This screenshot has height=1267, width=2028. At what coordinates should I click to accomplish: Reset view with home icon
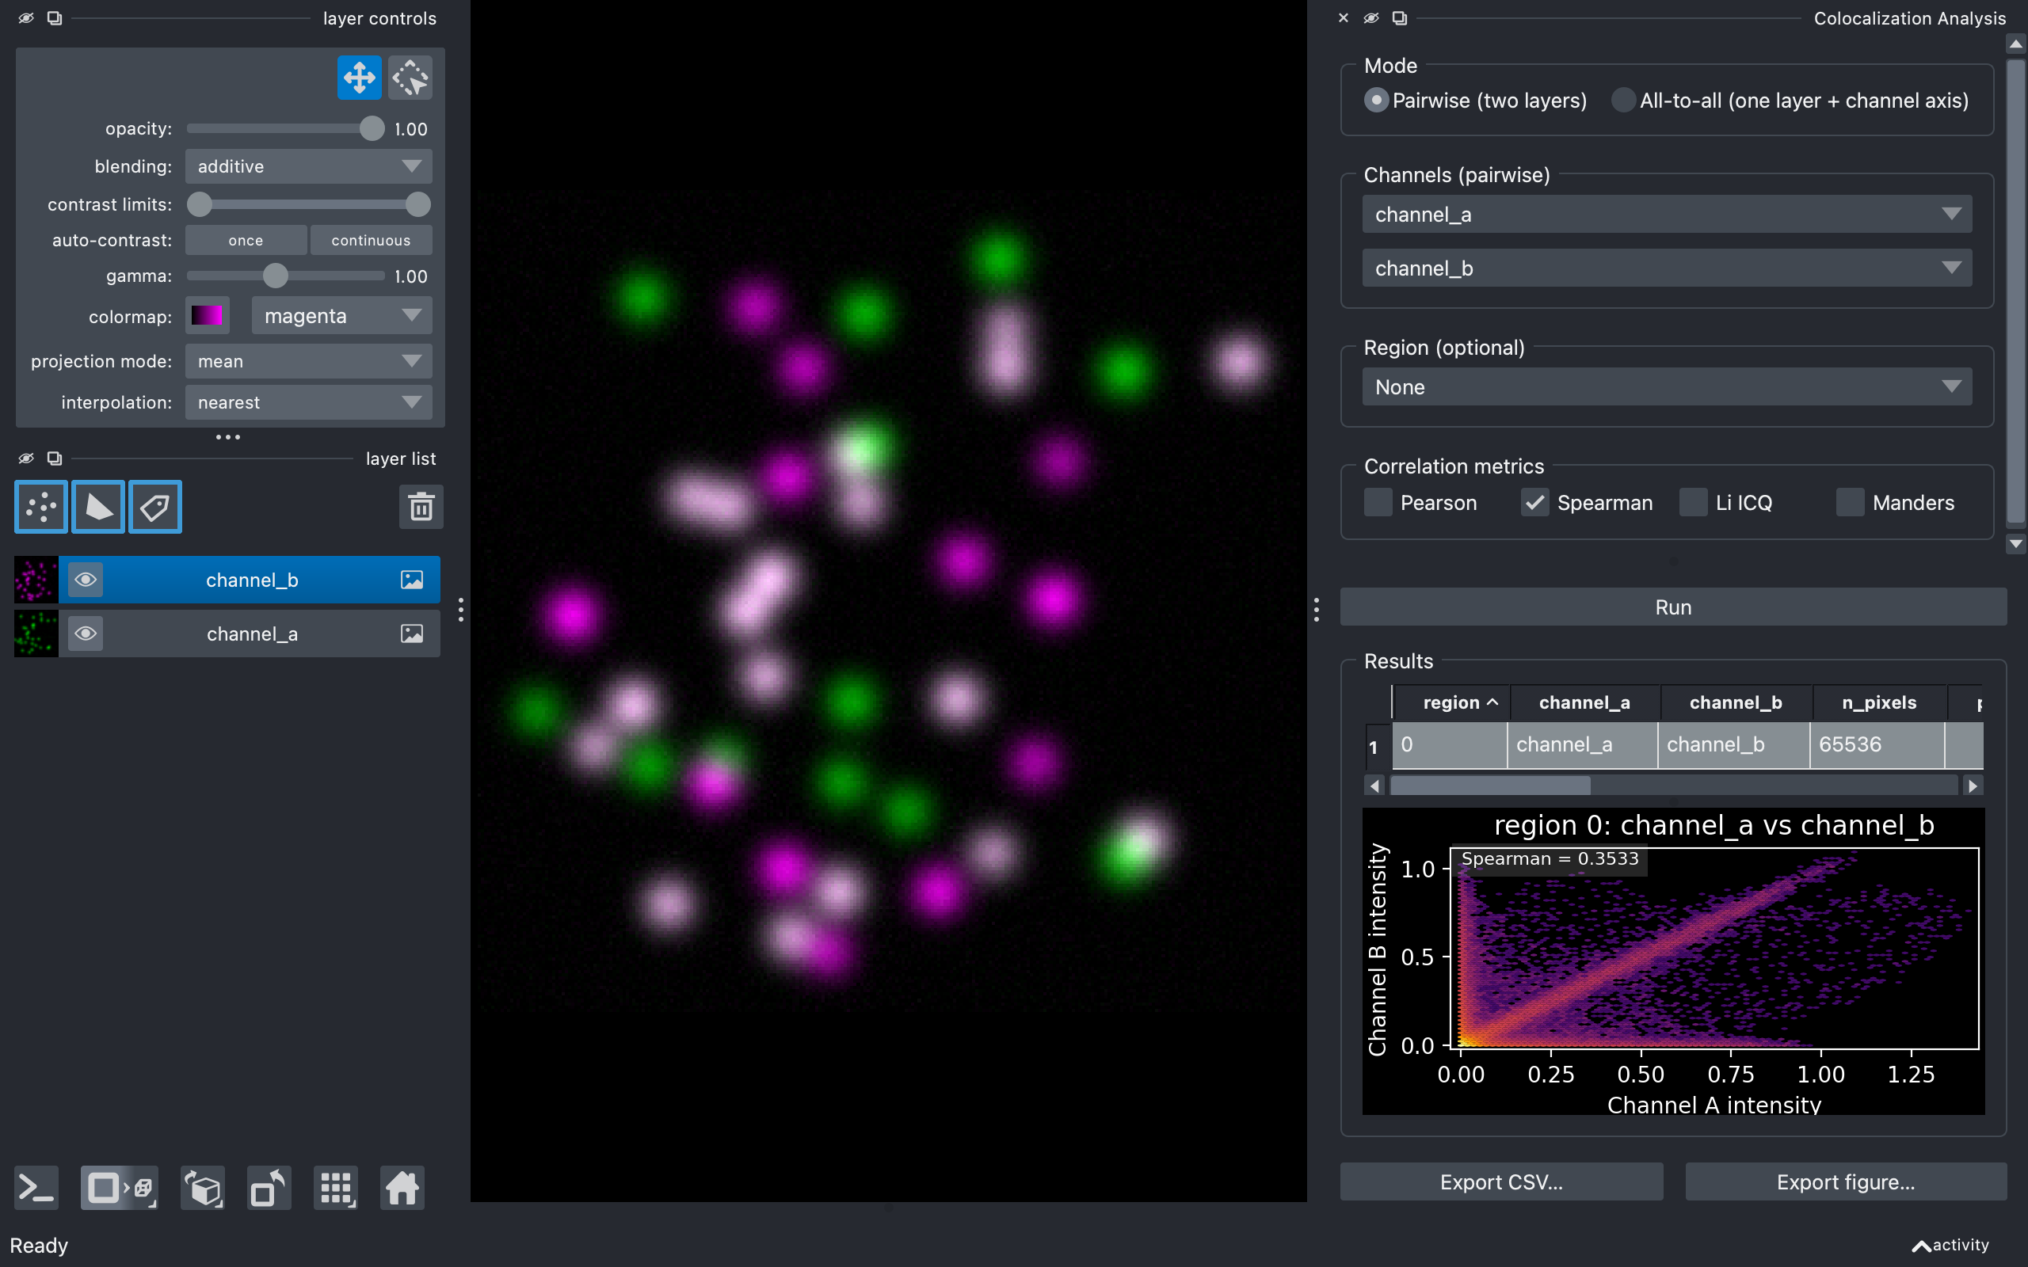[402, 1187]
